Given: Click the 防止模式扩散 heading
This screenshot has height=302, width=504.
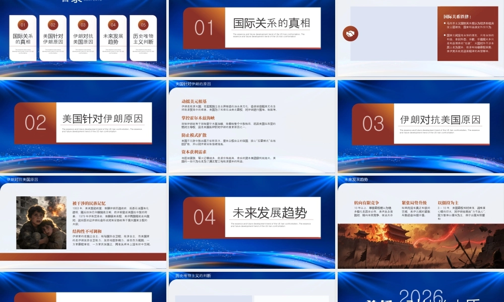Looking at the screenshot, I should point(194,135).
